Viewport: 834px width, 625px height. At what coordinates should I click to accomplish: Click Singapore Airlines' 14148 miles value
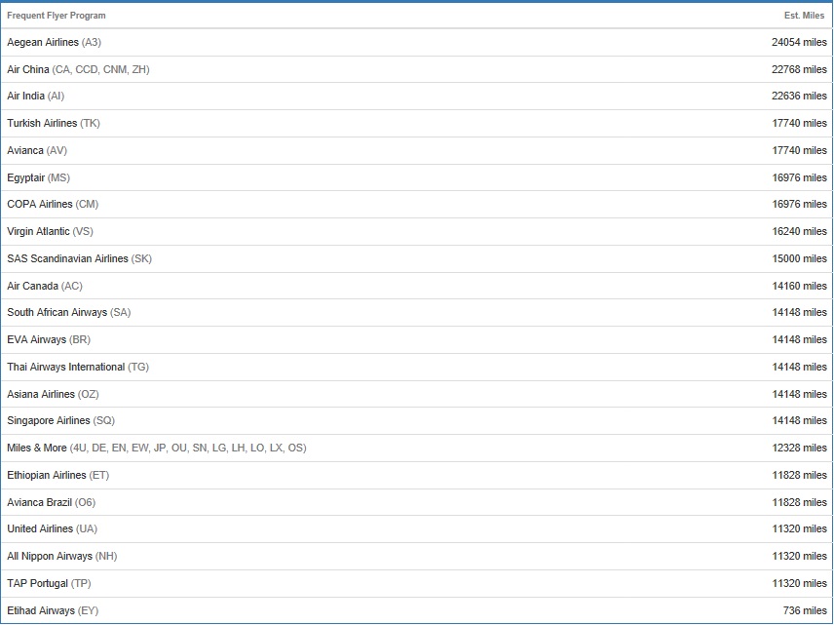800,420
